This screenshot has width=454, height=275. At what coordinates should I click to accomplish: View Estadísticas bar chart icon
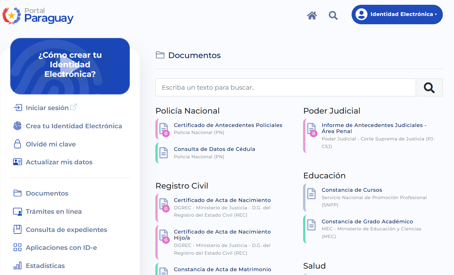(x=17, y=266)
